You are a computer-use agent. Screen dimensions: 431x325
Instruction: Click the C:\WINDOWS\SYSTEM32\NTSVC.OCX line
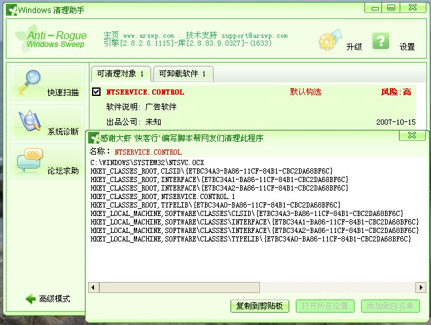[x=147, y=162]
